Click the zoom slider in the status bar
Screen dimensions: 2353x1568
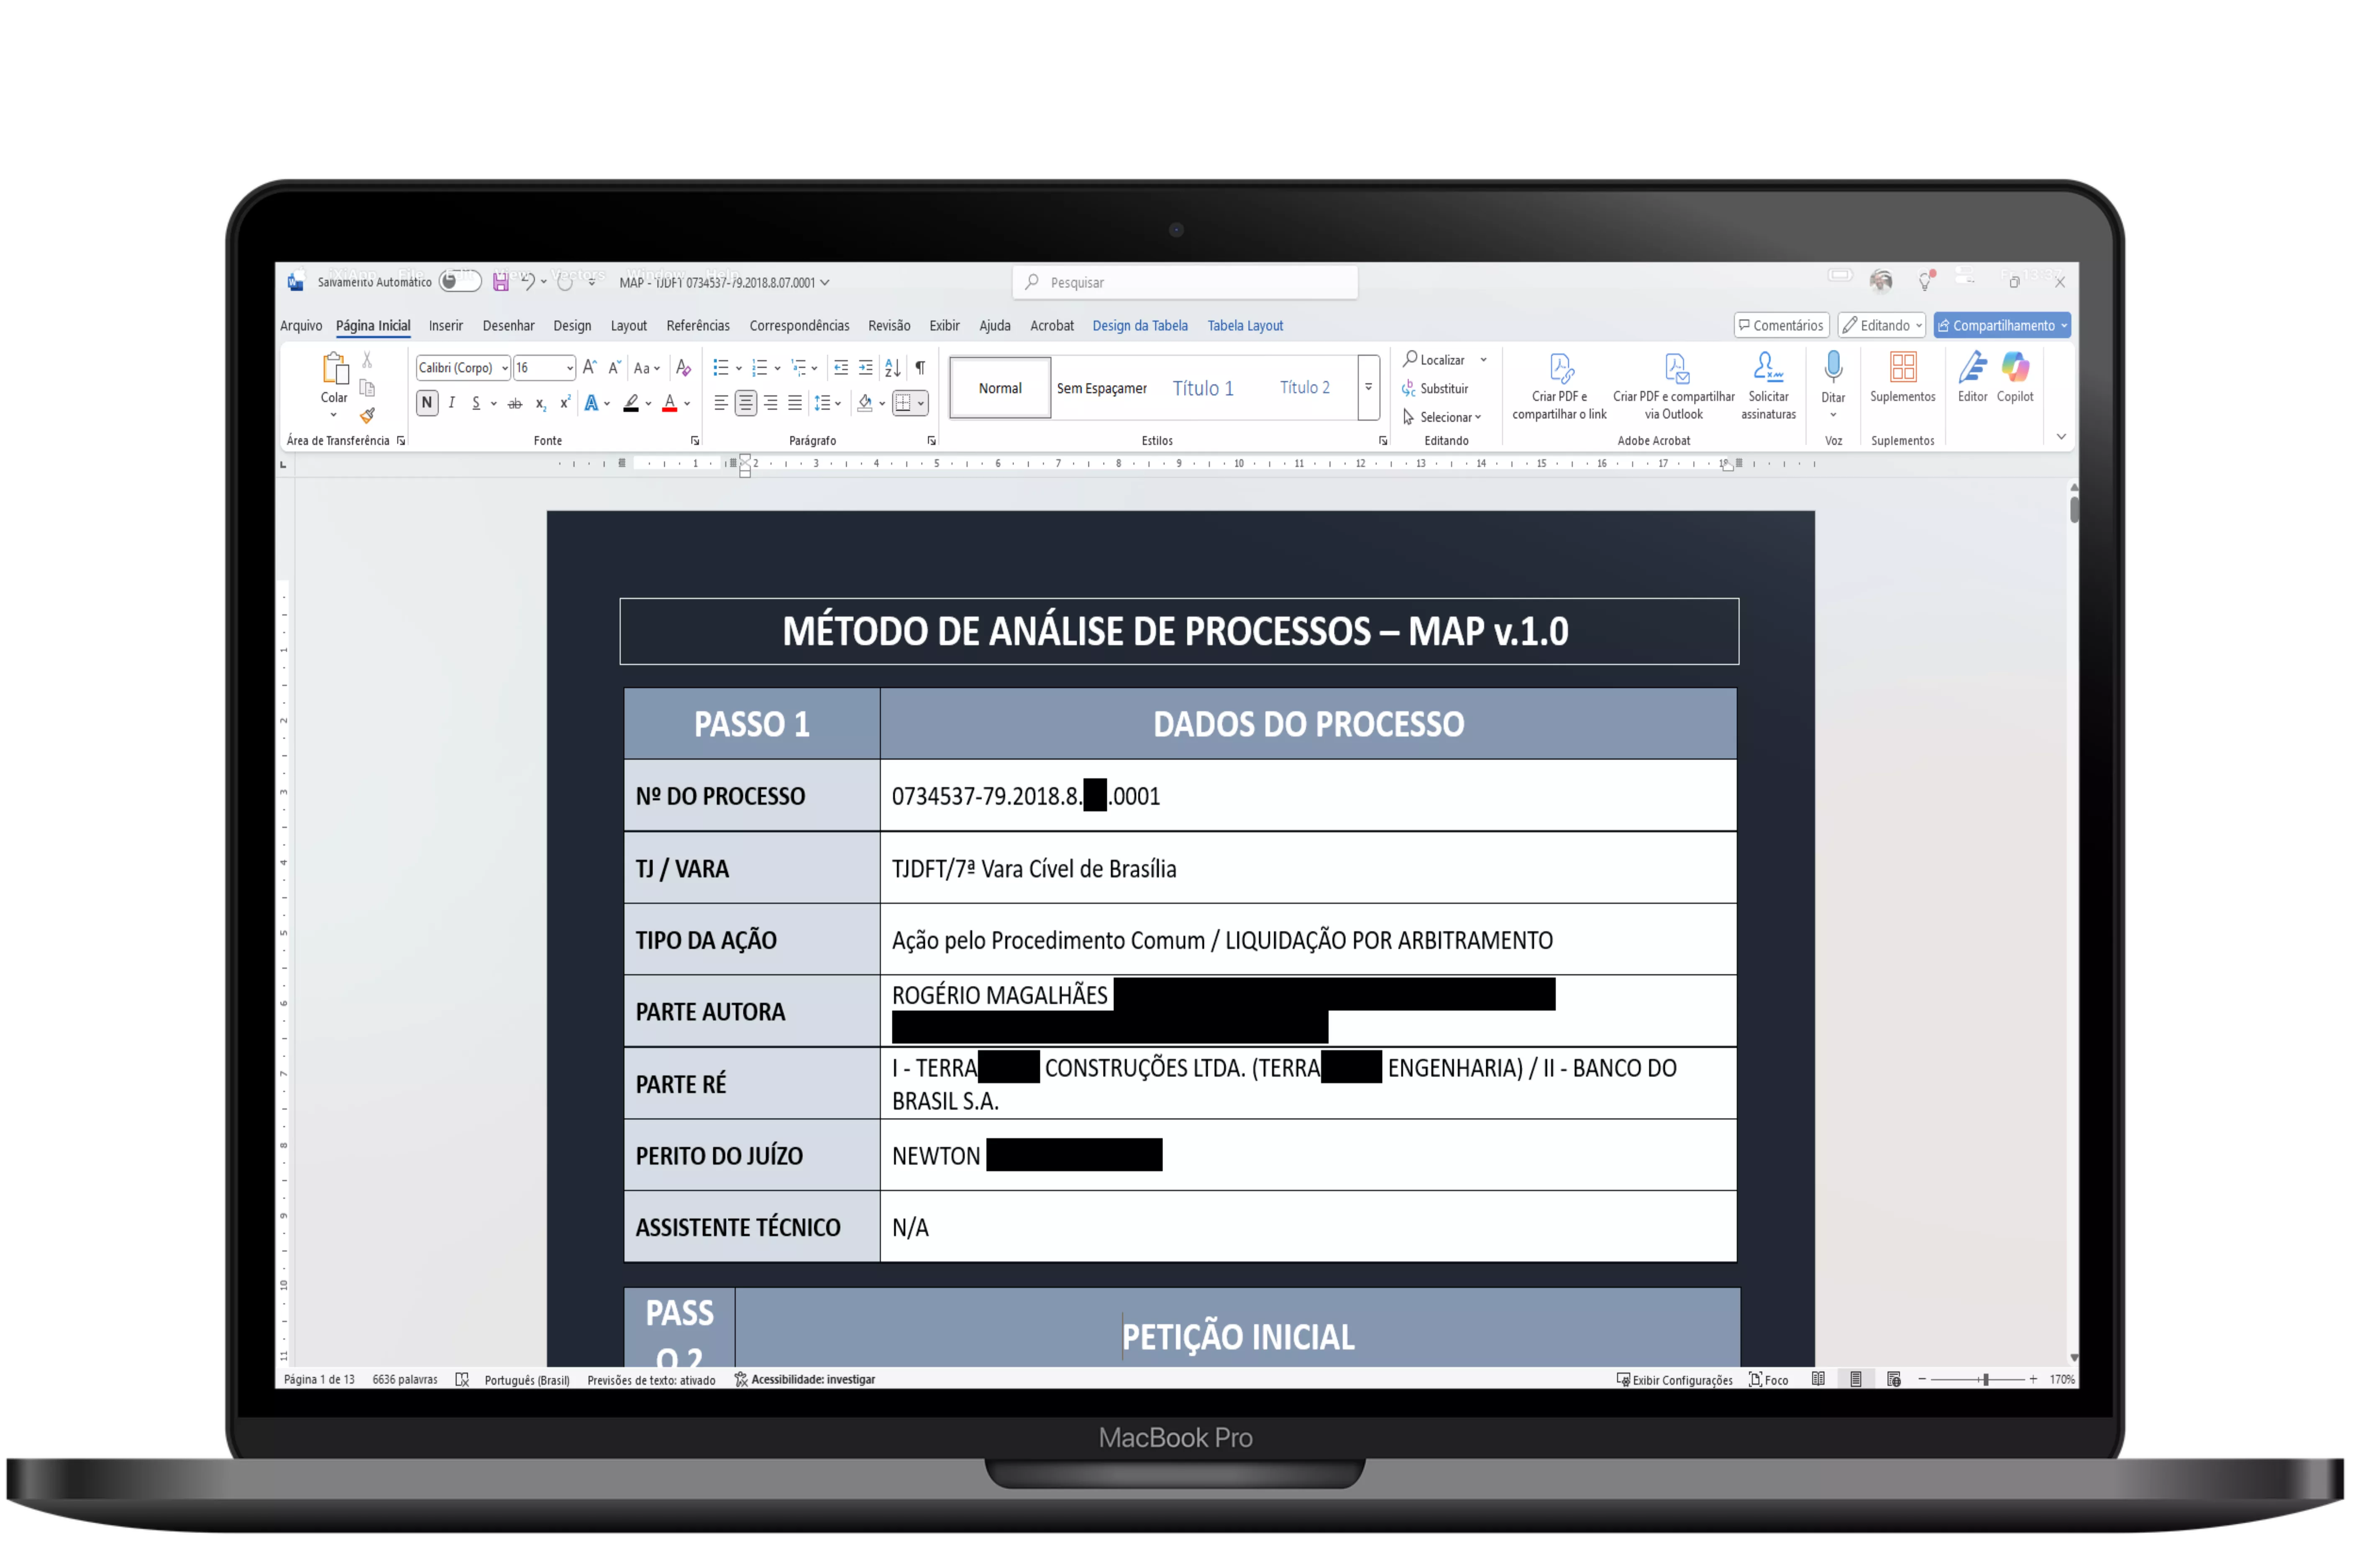(1985, 1380)
